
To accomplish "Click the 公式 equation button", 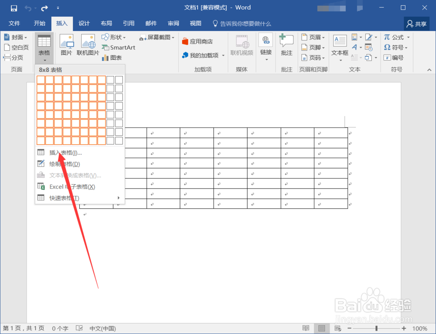I will click(x=397, y=37).
